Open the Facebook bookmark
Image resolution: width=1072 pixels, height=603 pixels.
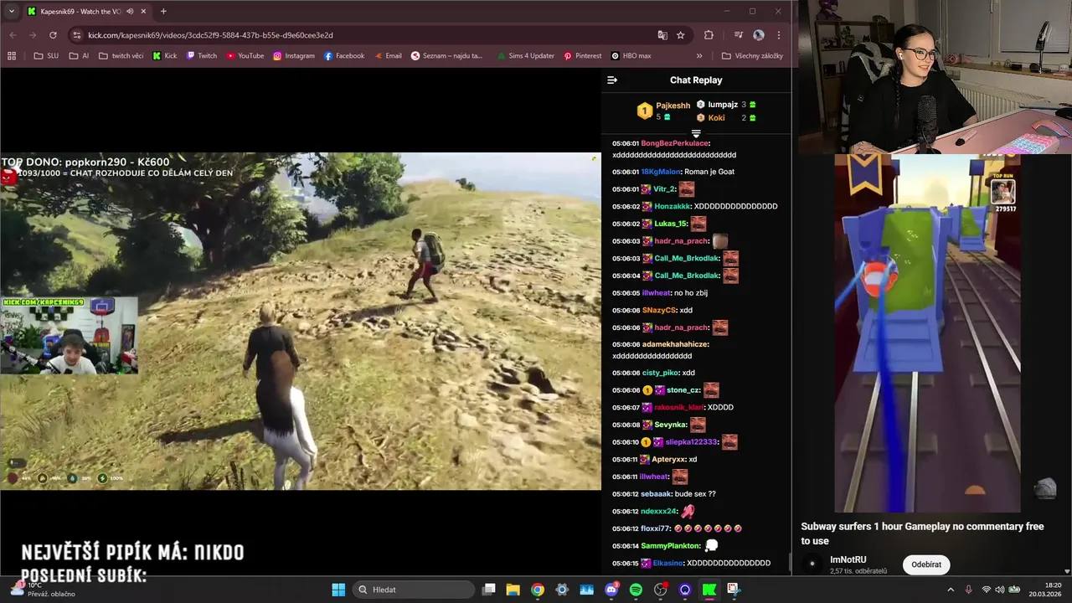point(344,56)
